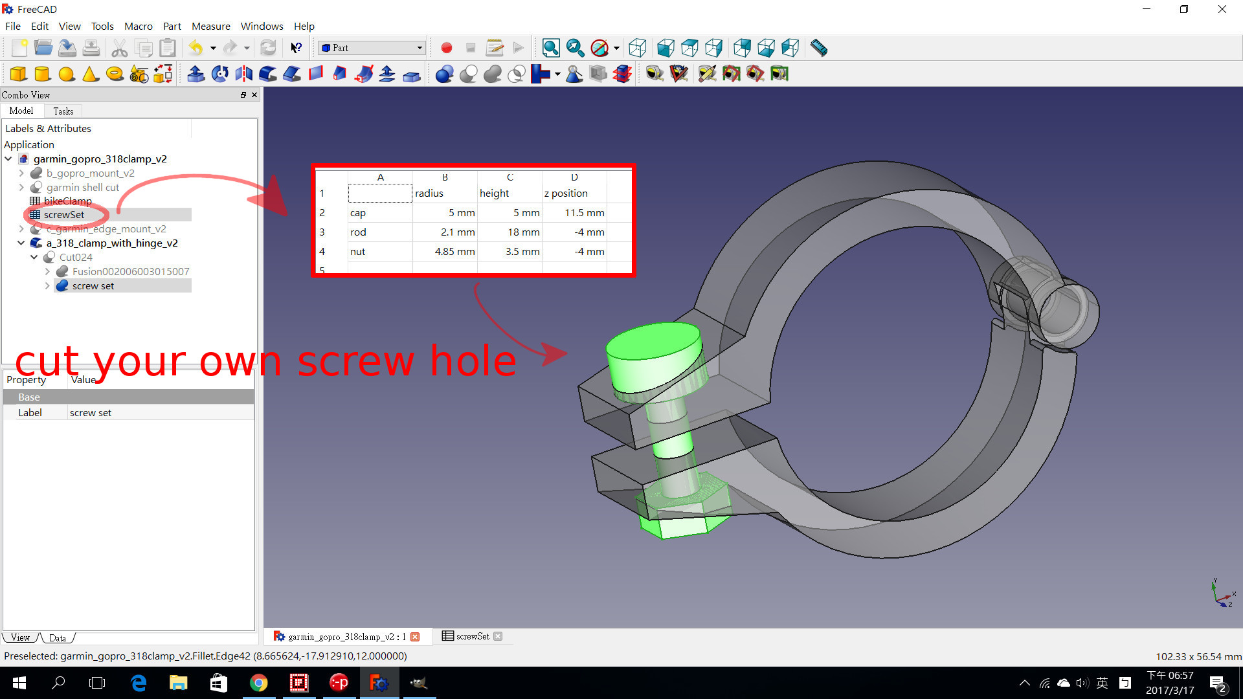This screenshot has height=699, width=1243.
Task: Click the What's This help cursor icon
Action: [297, 48]
